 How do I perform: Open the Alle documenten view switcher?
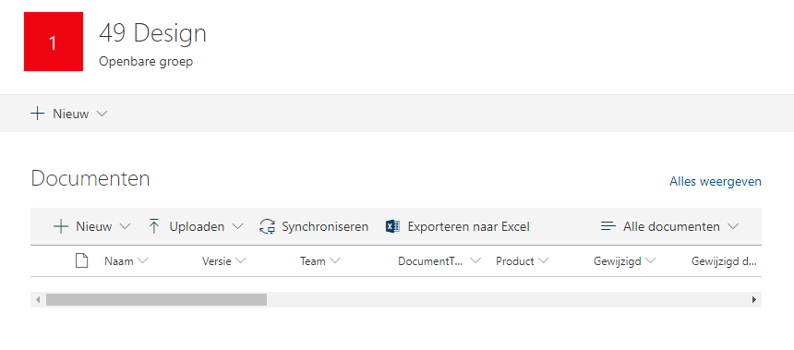click(x=669, y=226)
